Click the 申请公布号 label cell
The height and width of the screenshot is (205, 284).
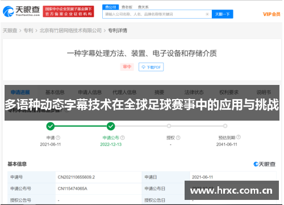click(31, 189)
